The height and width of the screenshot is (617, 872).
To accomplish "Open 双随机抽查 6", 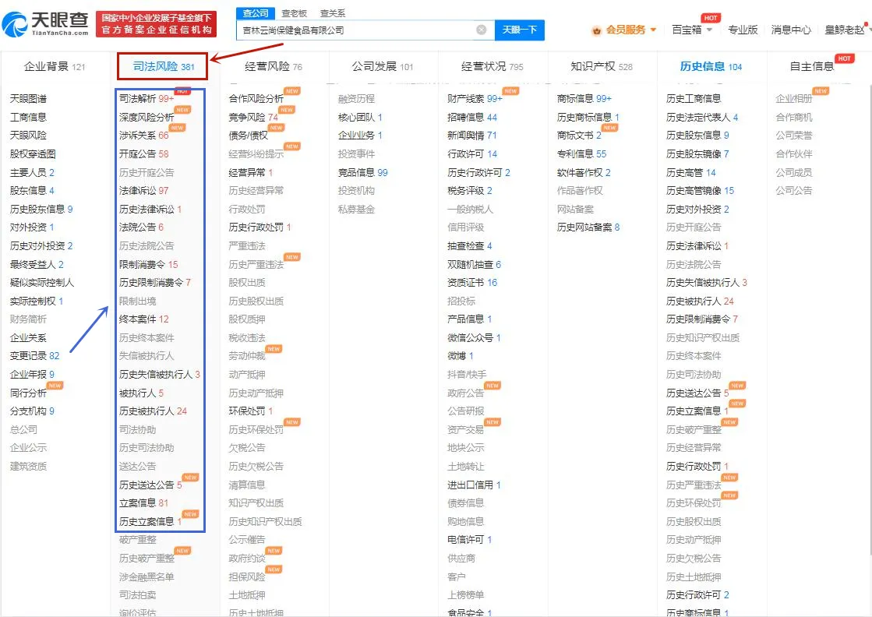I will click(x=475, y=265).
